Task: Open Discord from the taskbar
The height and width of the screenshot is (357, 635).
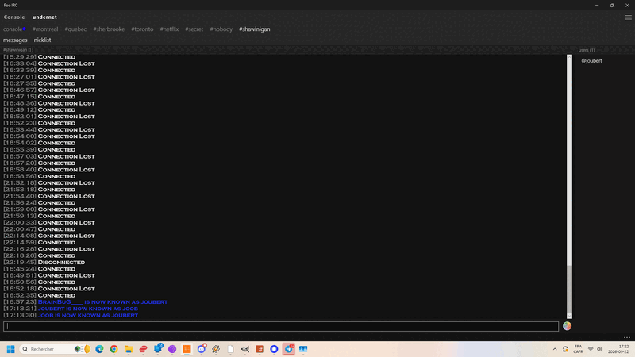Action: point(202,349)
